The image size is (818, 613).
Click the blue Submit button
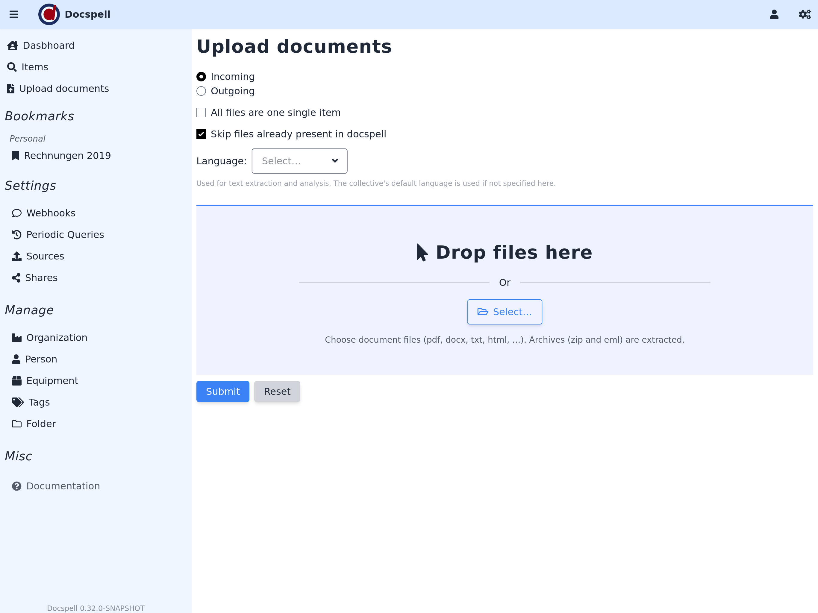tap(223, 391)
